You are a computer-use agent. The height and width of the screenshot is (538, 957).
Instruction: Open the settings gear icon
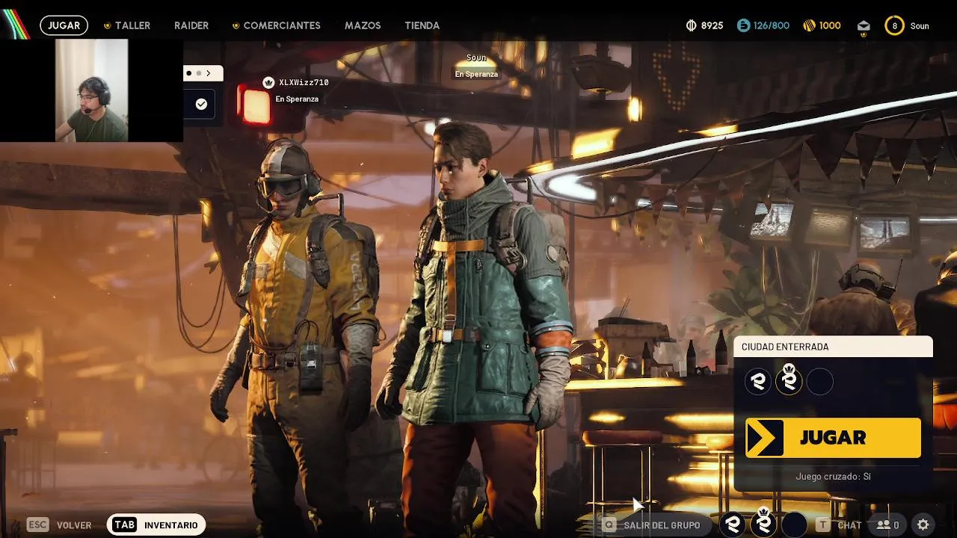pos(923,525)
